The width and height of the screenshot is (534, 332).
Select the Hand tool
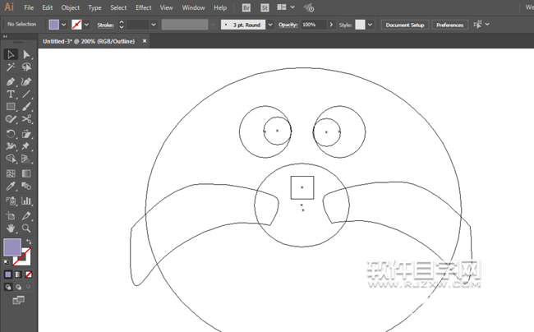coord(11,228)
